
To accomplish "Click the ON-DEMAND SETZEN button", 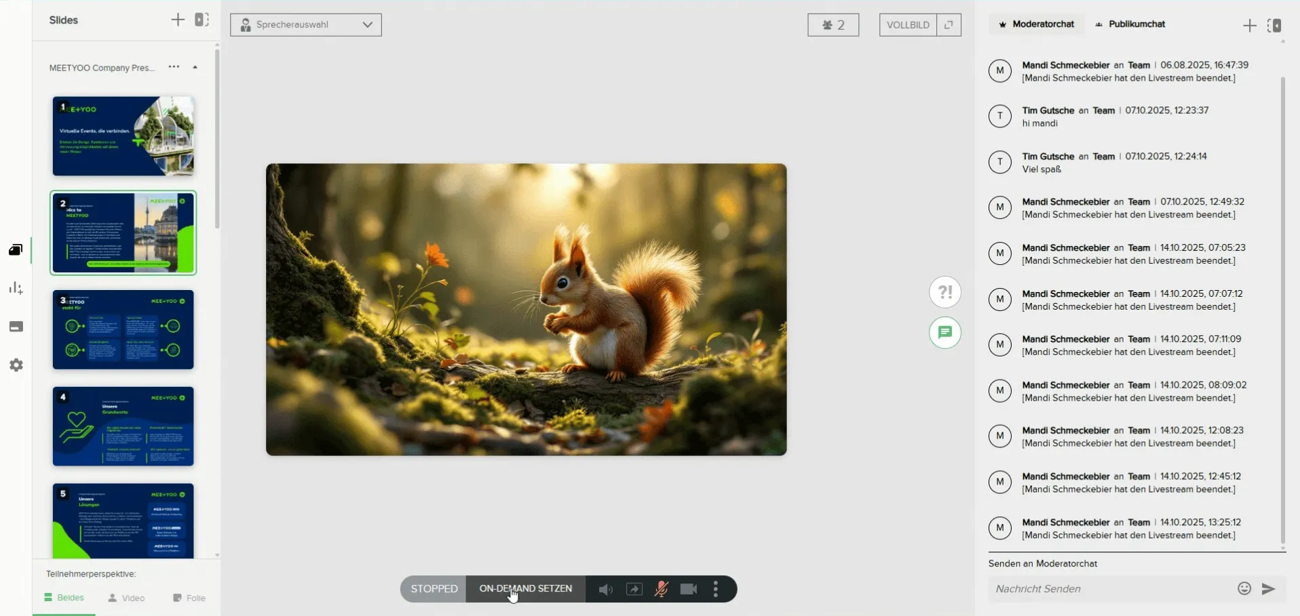I will coord(525,588).
